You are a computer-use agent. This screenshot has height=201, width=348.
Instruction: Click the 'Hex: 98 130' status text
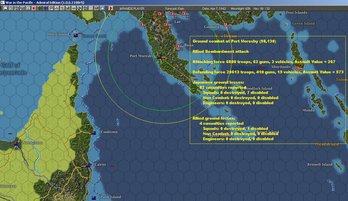[x=261, y=9]
